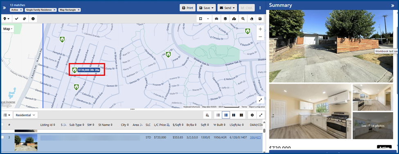
Task: Click the Print button
Action: coord(187,8)
